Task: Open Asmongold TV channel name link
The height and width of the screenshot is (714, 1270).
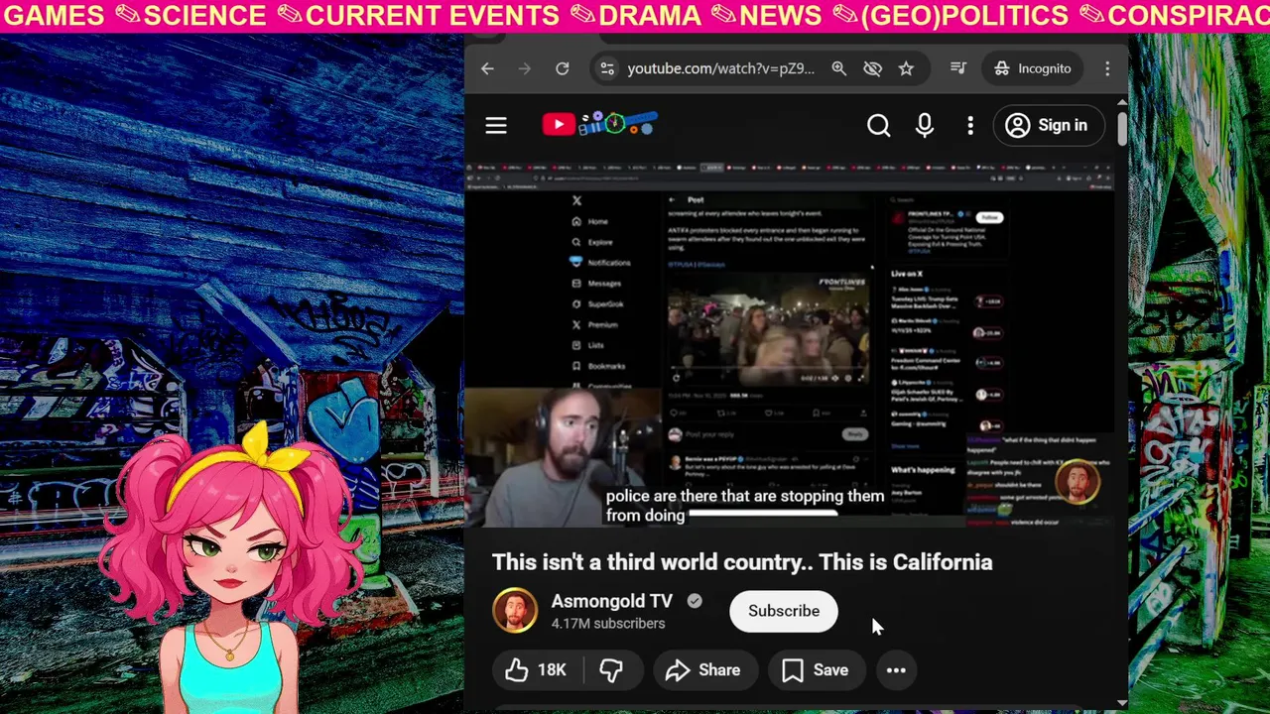Action: tap(611, 601)
